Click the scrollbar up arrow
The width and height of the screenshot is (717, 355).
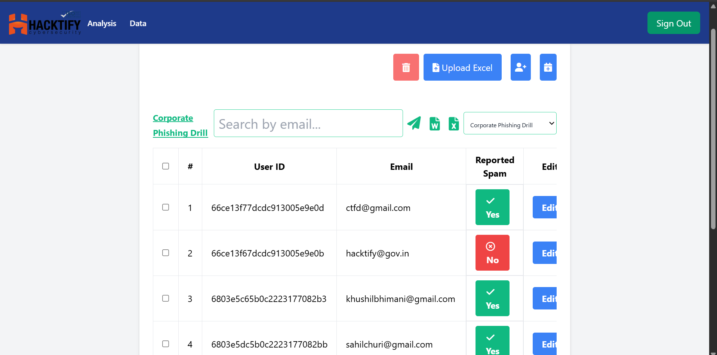pyautogui.click(x=713, y=6)
